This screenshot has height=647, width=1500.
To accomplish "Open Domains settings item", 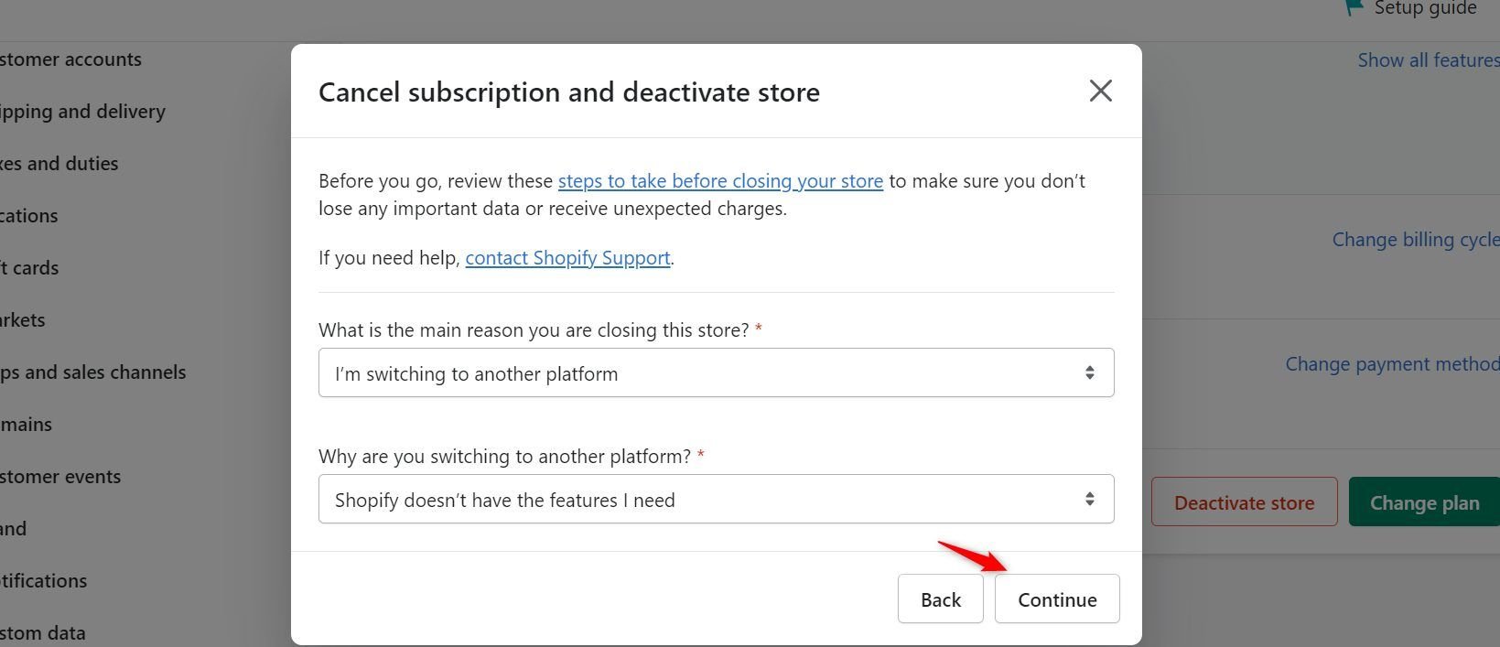I will point(26,425).
